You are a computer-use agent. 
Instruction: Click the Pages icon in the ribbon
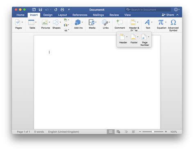tap(18, 22)
